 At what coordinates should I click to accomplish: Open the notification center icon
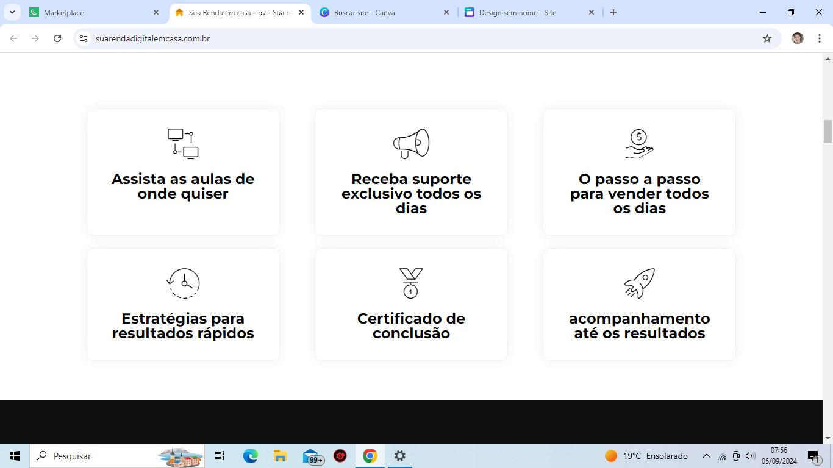coord(814,456)
